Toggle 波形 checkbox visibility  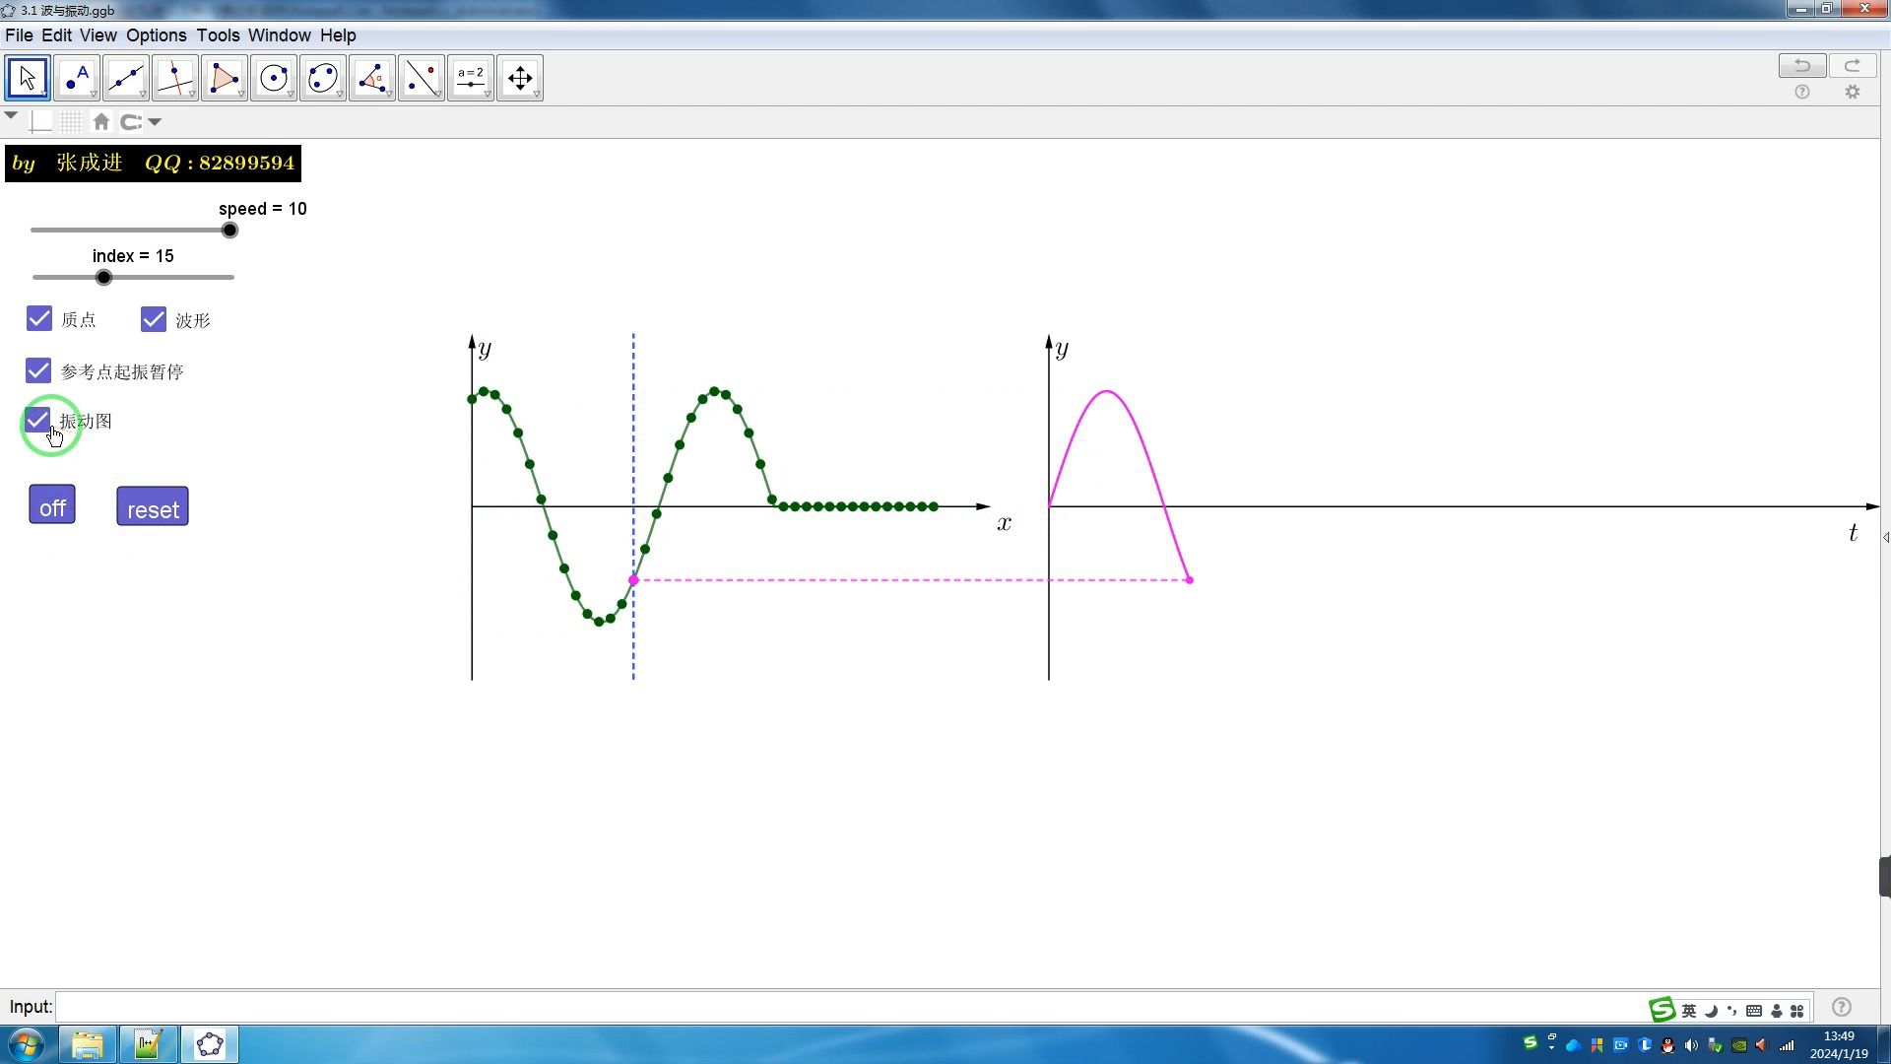(x=154, y=318)
